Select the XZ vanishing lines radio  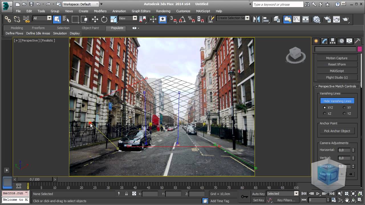click(325, 114)
